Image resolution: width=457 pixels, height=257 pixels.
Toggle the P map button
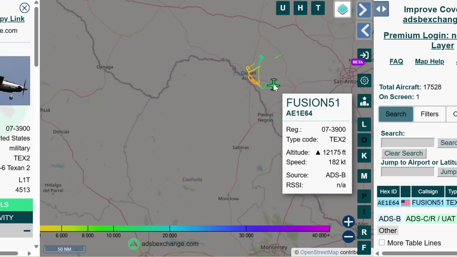[x=364, y=196]
